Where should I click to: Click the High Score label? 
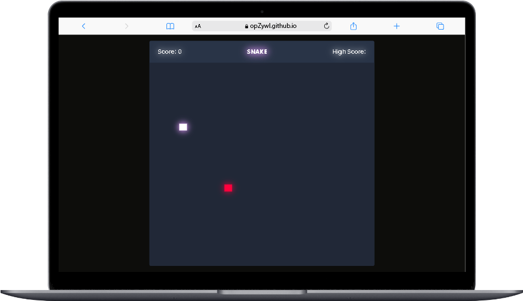(349, 52)
